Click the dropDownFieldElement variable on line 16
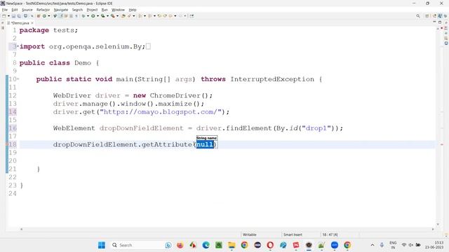This screenshot has width=449, height=252. click(x=141, y=128)
